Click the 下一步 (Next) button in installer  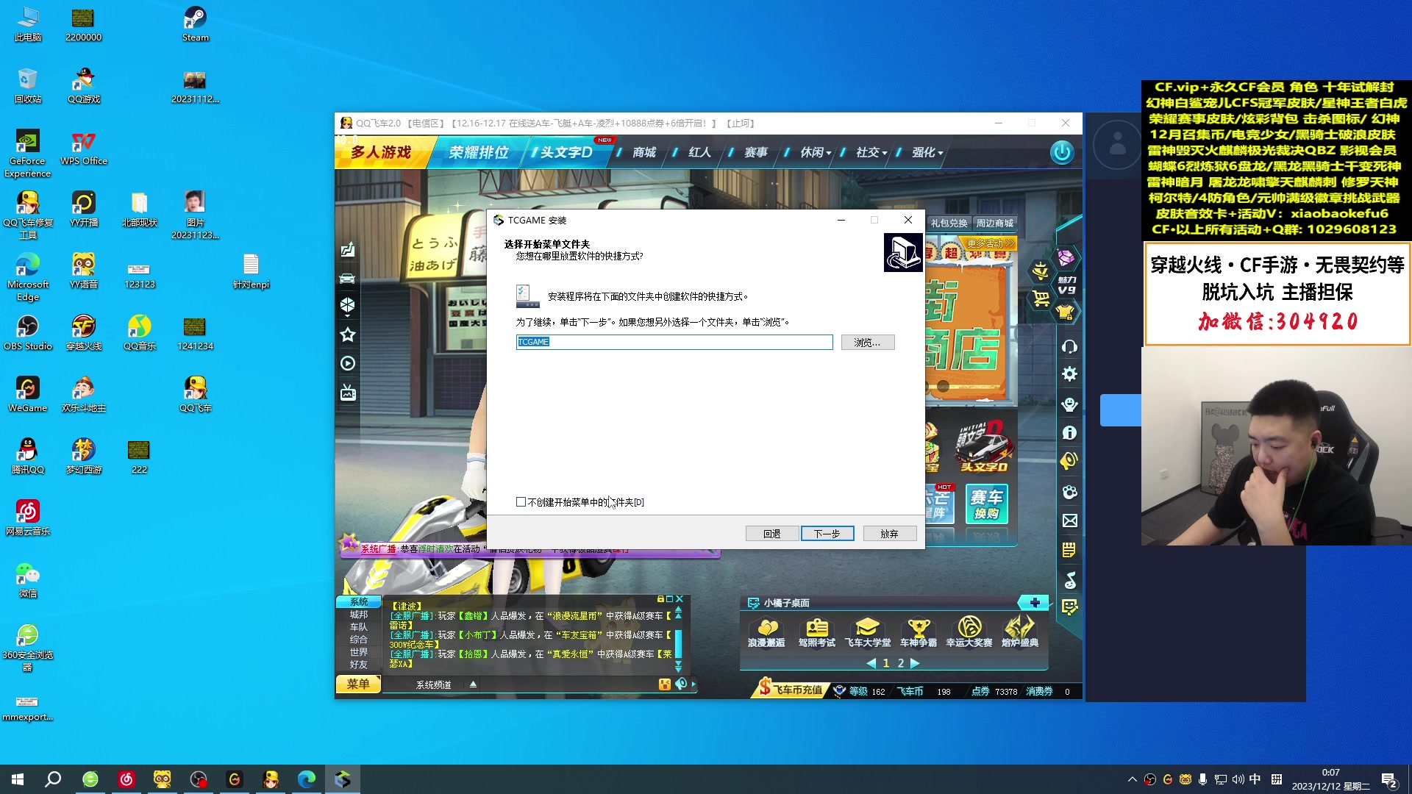click(x=827, y=534)
